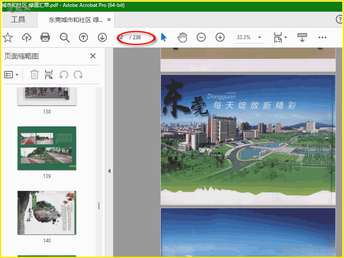
Task: Click the 140 page number label
Action: pos(47,241)
